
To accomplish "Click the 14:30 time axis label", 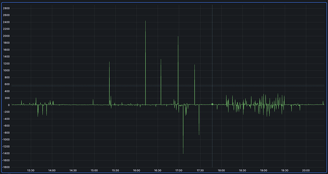I will coord(73,171).
